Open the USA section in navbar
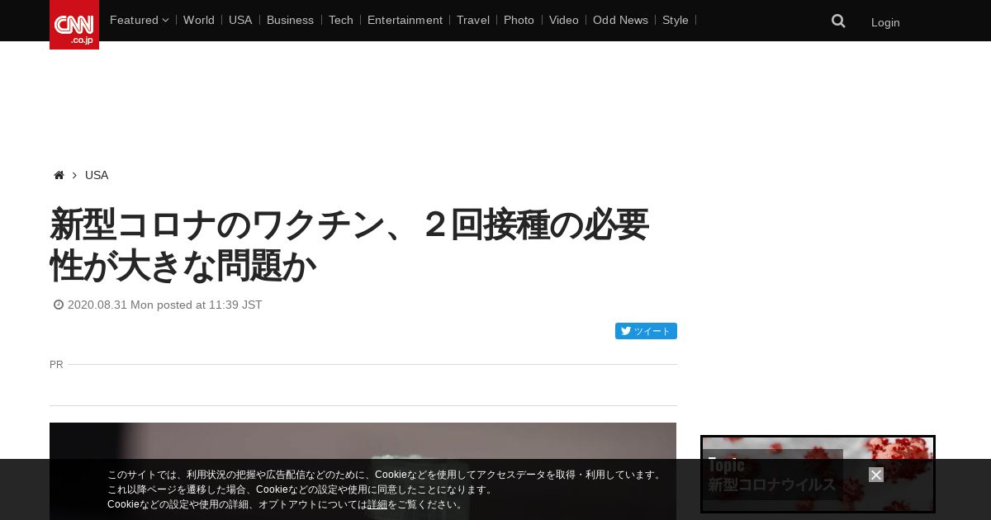The image size is (991, 520). 240,20
